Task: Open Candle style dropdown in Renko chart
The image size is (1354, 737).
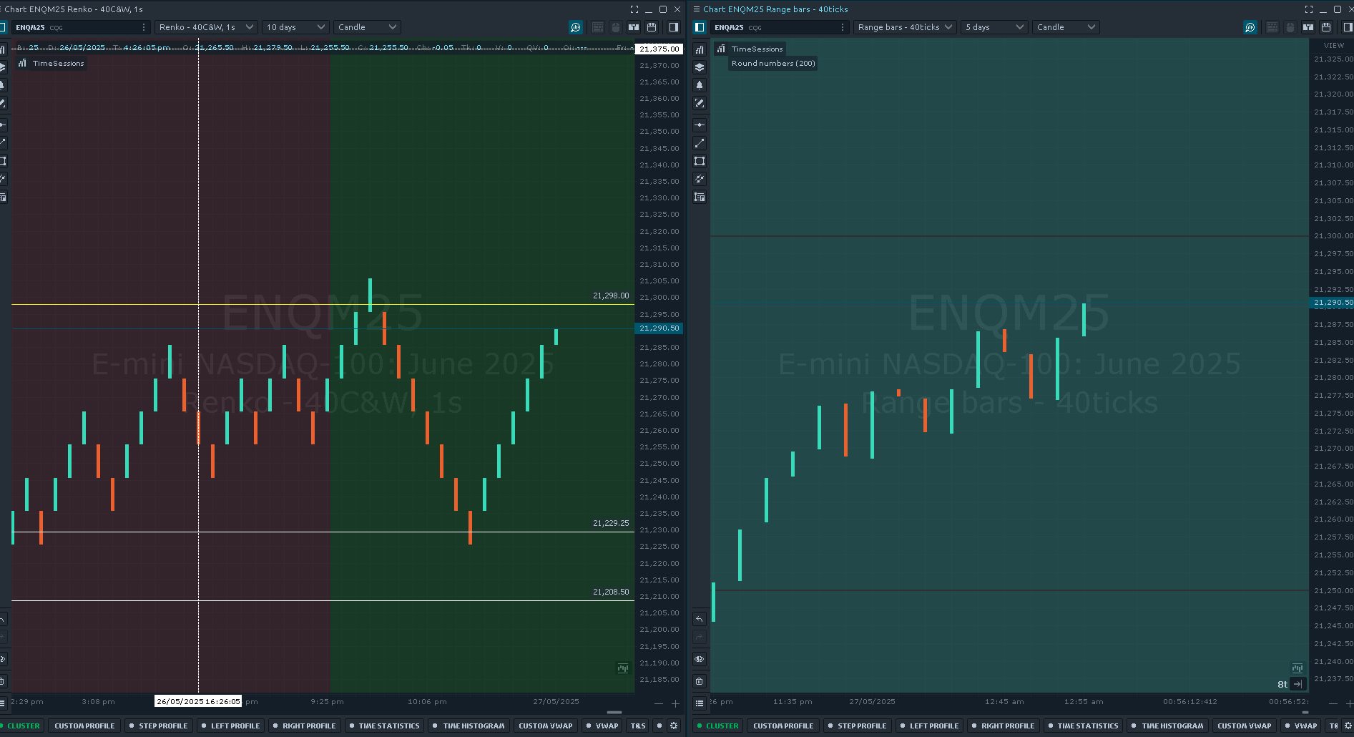Action: tap(367, 27)
